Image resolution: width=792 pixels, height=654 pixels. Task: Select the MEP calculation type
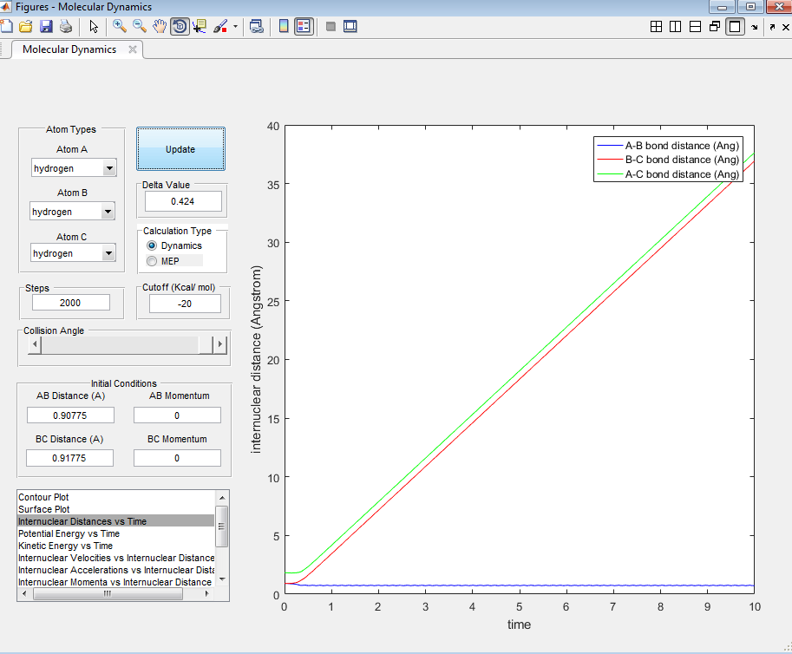(153, 261)
